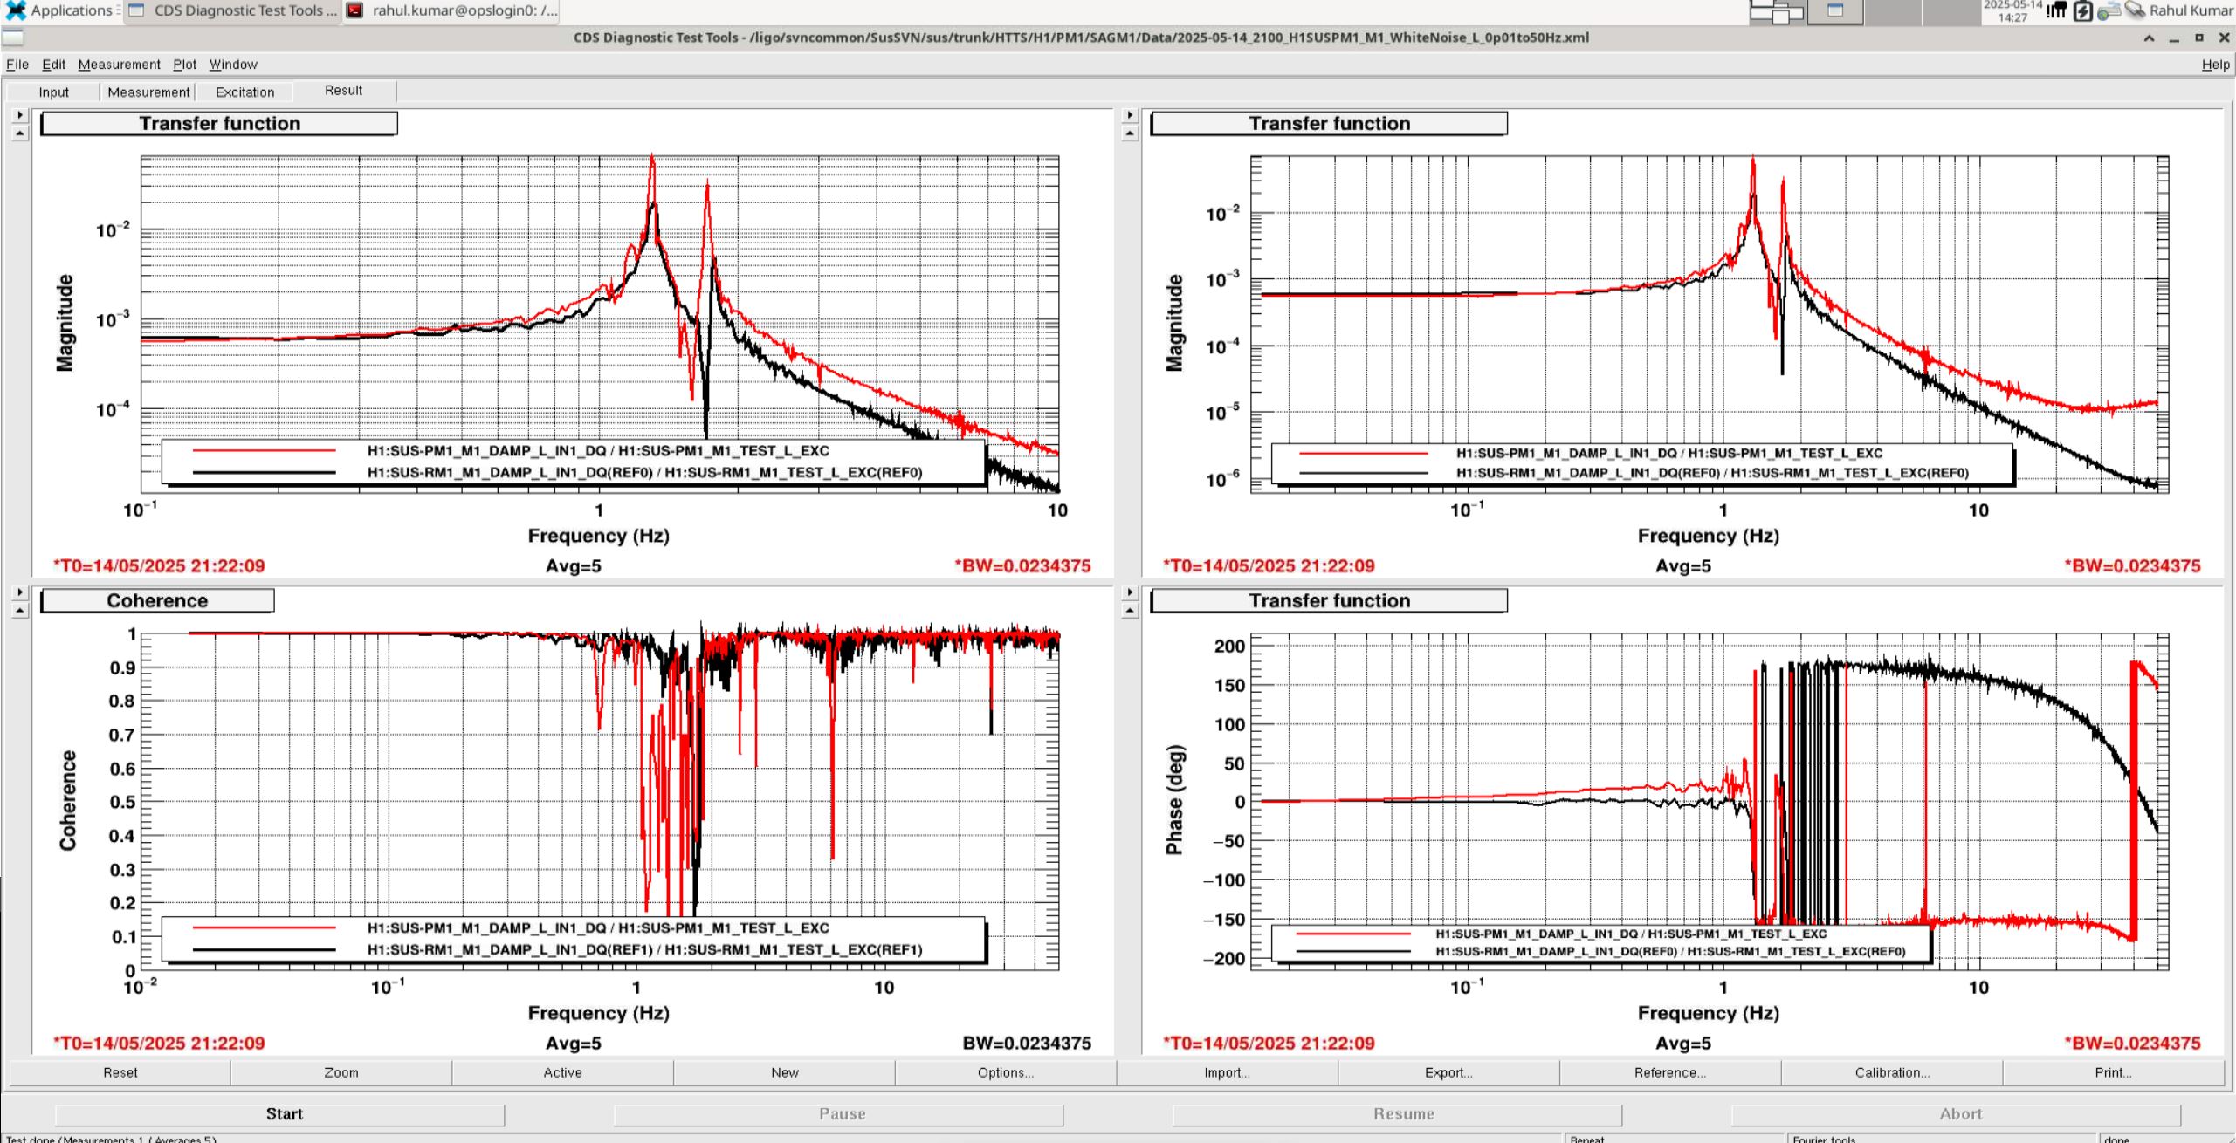Click the red PM1 legend line in top-left plot

click(264, 450)
